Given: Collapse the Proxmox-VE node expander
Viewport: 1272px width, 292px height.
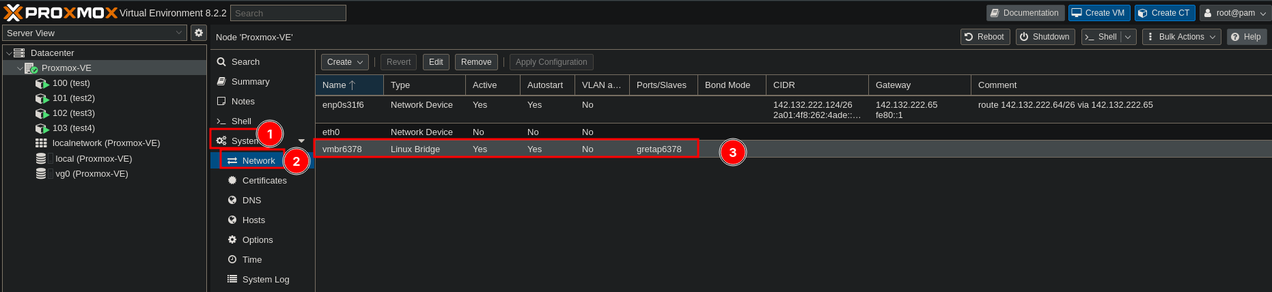Looking at the screenshot, I should pos(20,68).
